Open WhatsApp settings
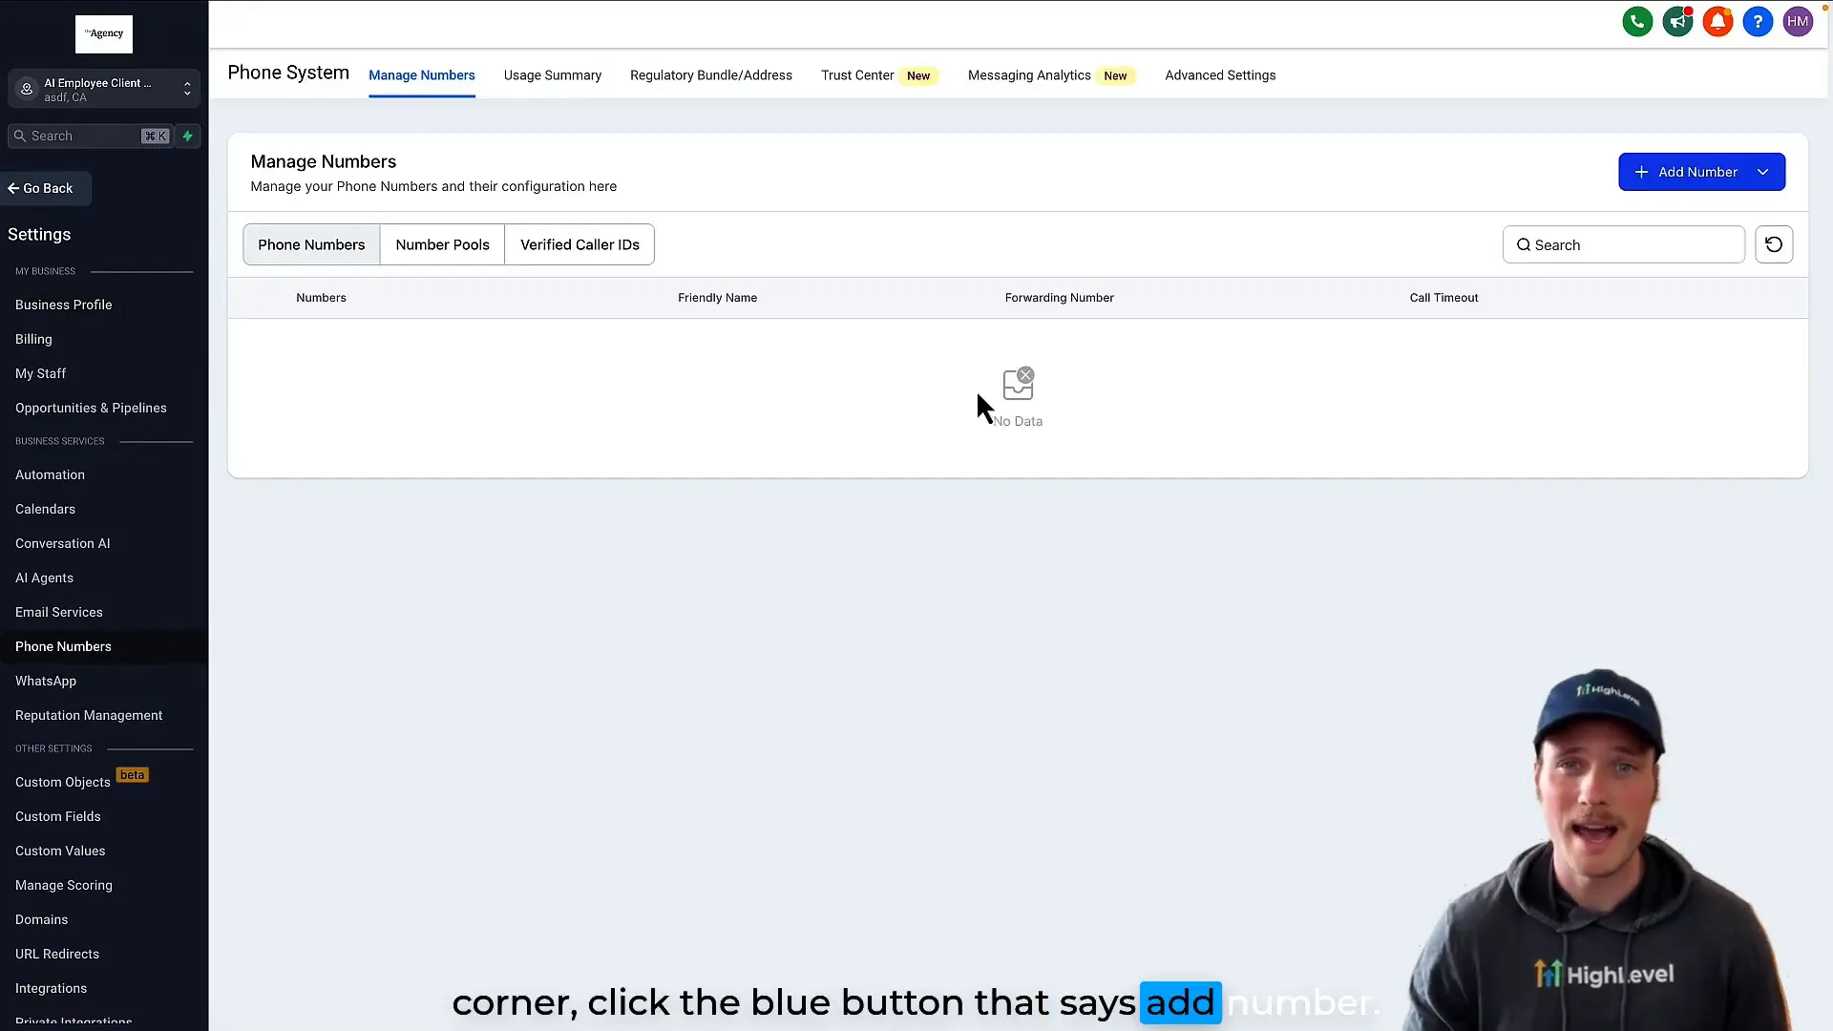The image size is (1833, 1031). (46, 681)
